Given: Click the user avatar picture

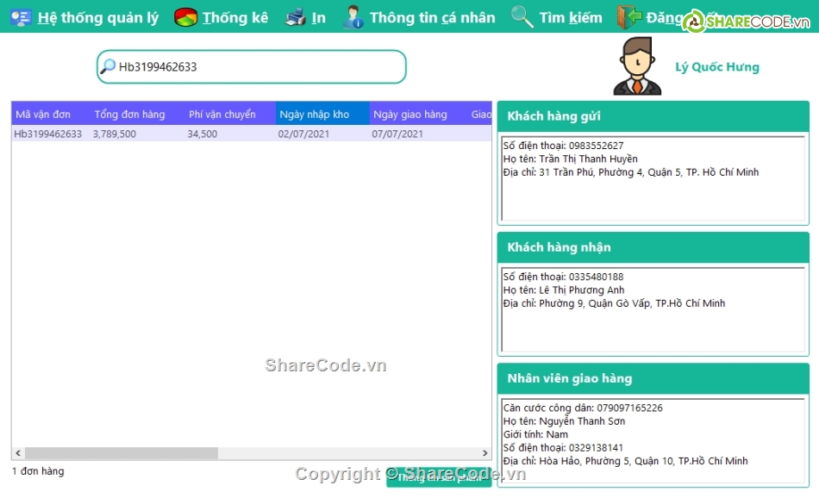Looking at the screenshot, I should (x=637, y=66).
